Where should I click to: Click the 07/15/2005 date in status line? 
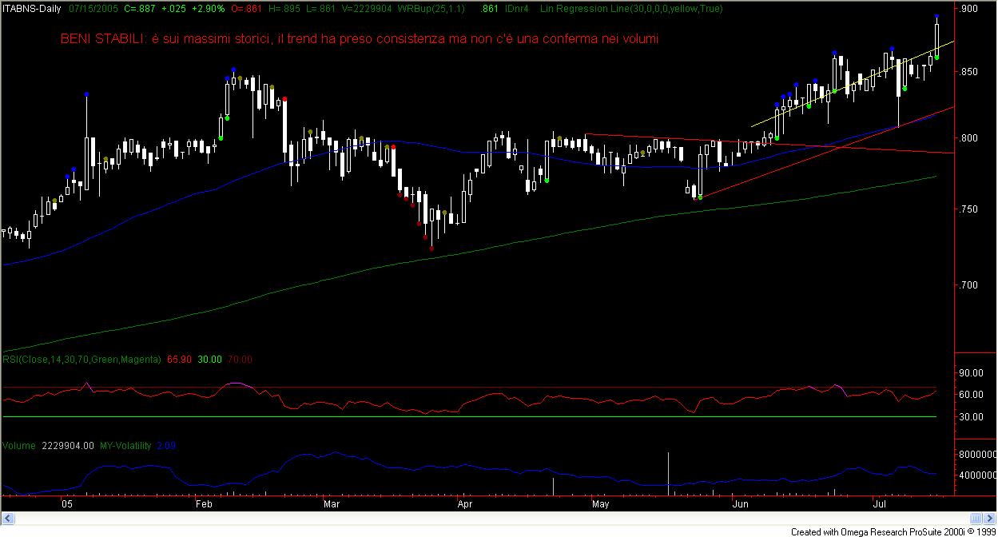click(x=94, y=7)
